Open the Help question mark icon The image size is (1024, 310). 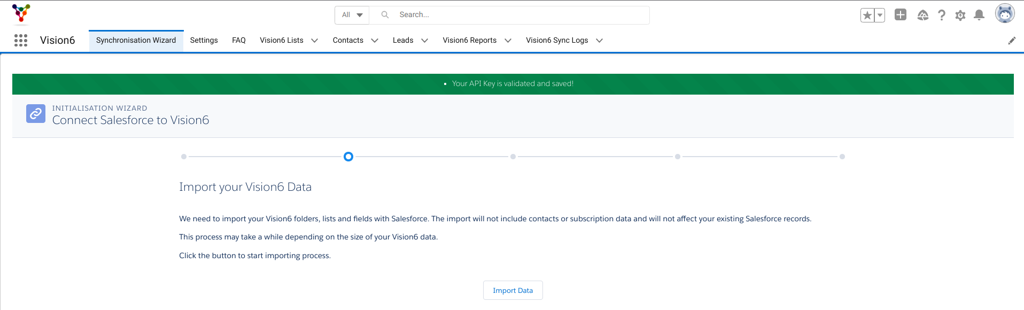click(942, 15)
